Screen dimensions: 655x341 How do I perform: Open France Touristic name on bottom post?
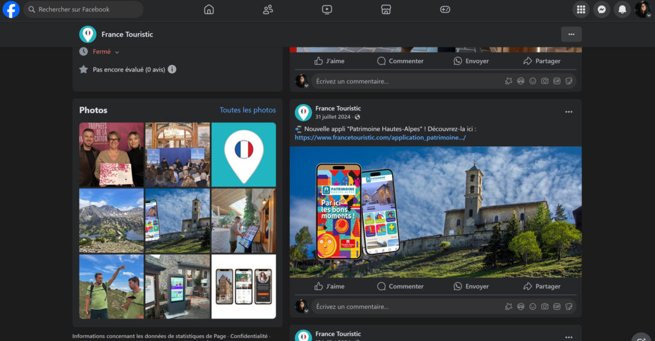point(338,334)
